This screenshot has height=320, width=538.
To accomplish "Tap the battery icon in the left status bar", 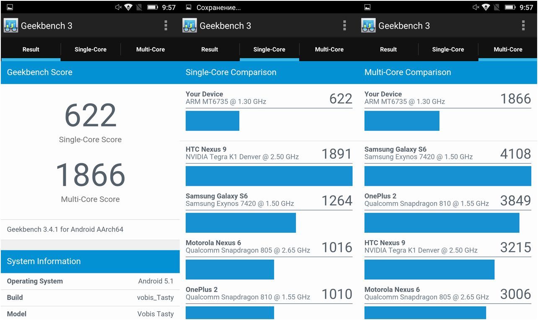I will (153, 7).
